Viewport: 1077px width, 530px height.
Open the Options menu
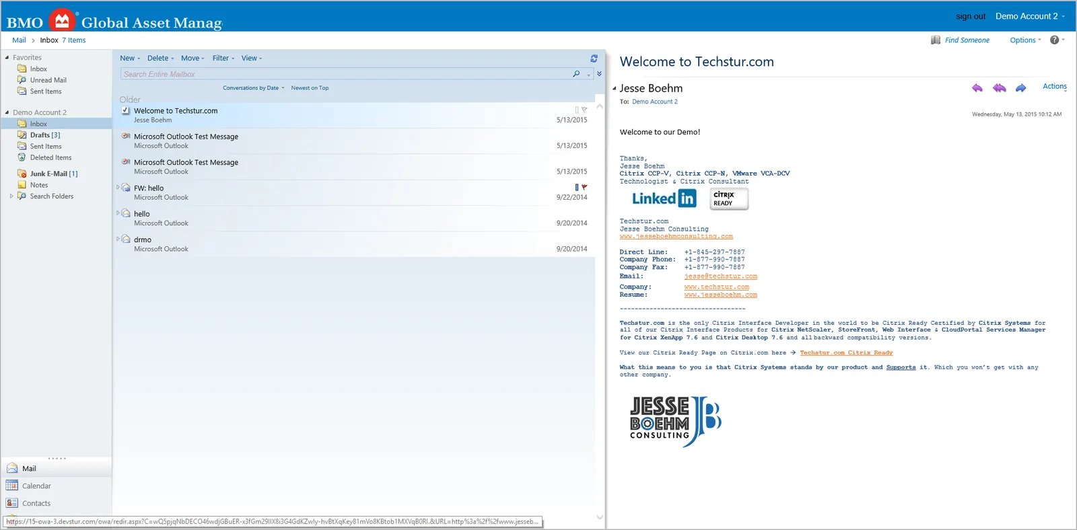point(1025,40)
